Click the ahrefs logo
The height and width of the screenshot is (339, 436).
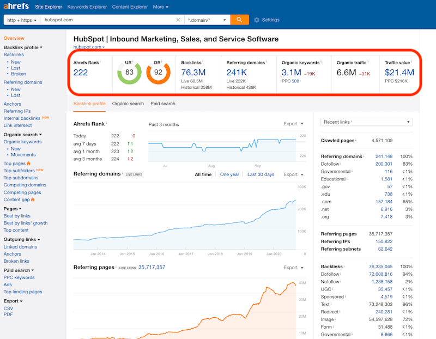(16, 6)
